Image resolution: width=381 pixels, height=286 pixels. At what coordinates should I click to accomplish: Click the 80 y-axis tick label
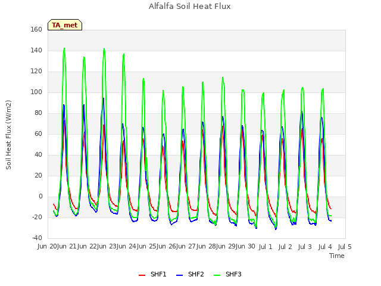[38, 113]
